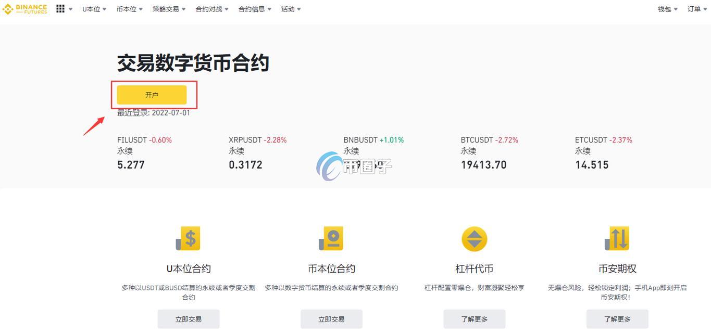Open the 钱包 dropdown
Image resolution: width=711 pixels, height=333 pixels.
pyautogui.click(x=666, y=8)
